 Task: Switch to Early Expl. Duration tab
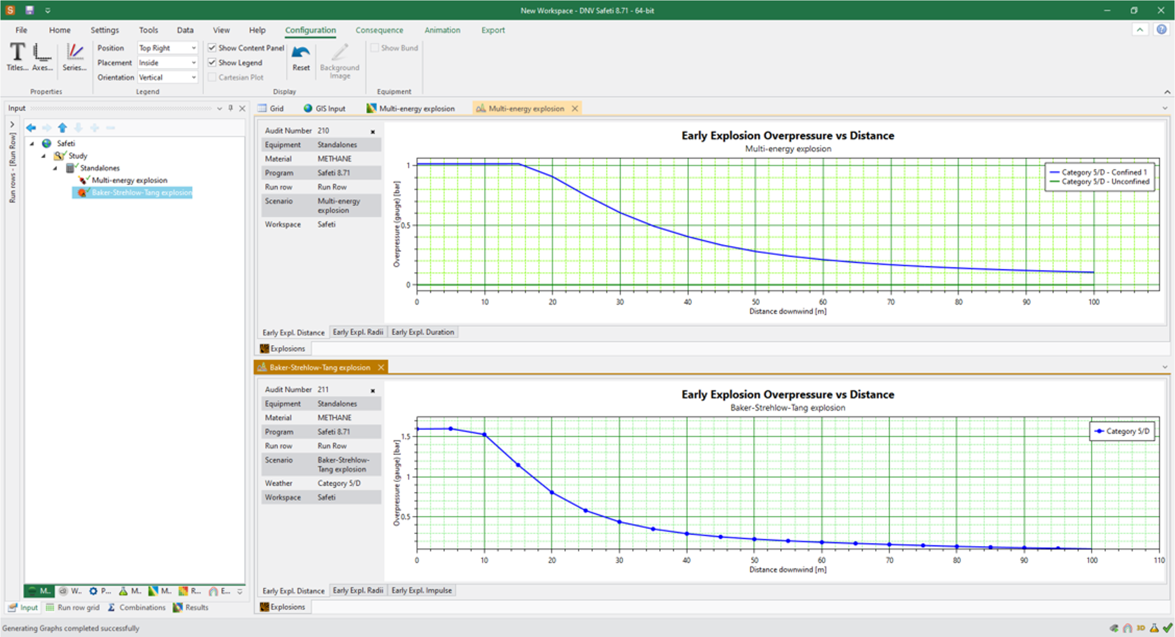coord(422,332)
